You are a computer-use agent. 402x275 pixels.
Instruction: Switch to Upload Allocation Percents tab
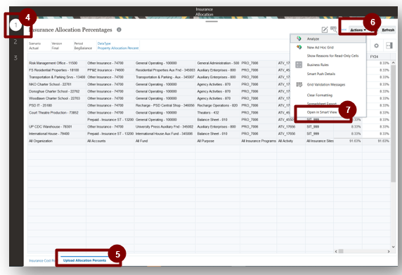[x=84, y=260]
